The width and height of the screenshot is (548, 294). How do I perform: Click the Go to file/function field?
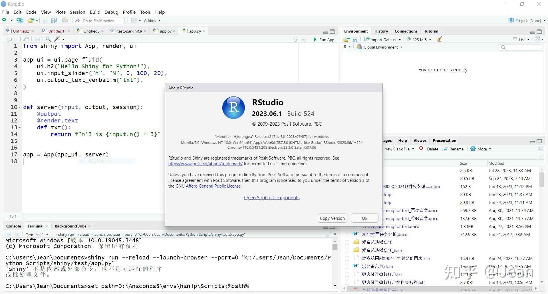pyautogui.click(x=99, y=21)
